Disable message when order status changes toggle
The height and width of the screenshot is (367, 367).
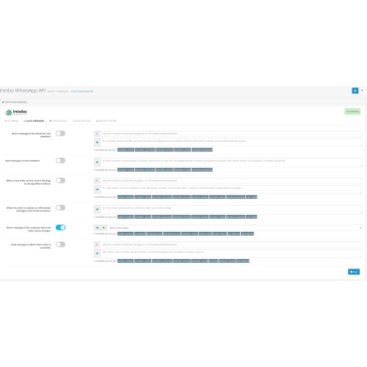pos(60,228)
